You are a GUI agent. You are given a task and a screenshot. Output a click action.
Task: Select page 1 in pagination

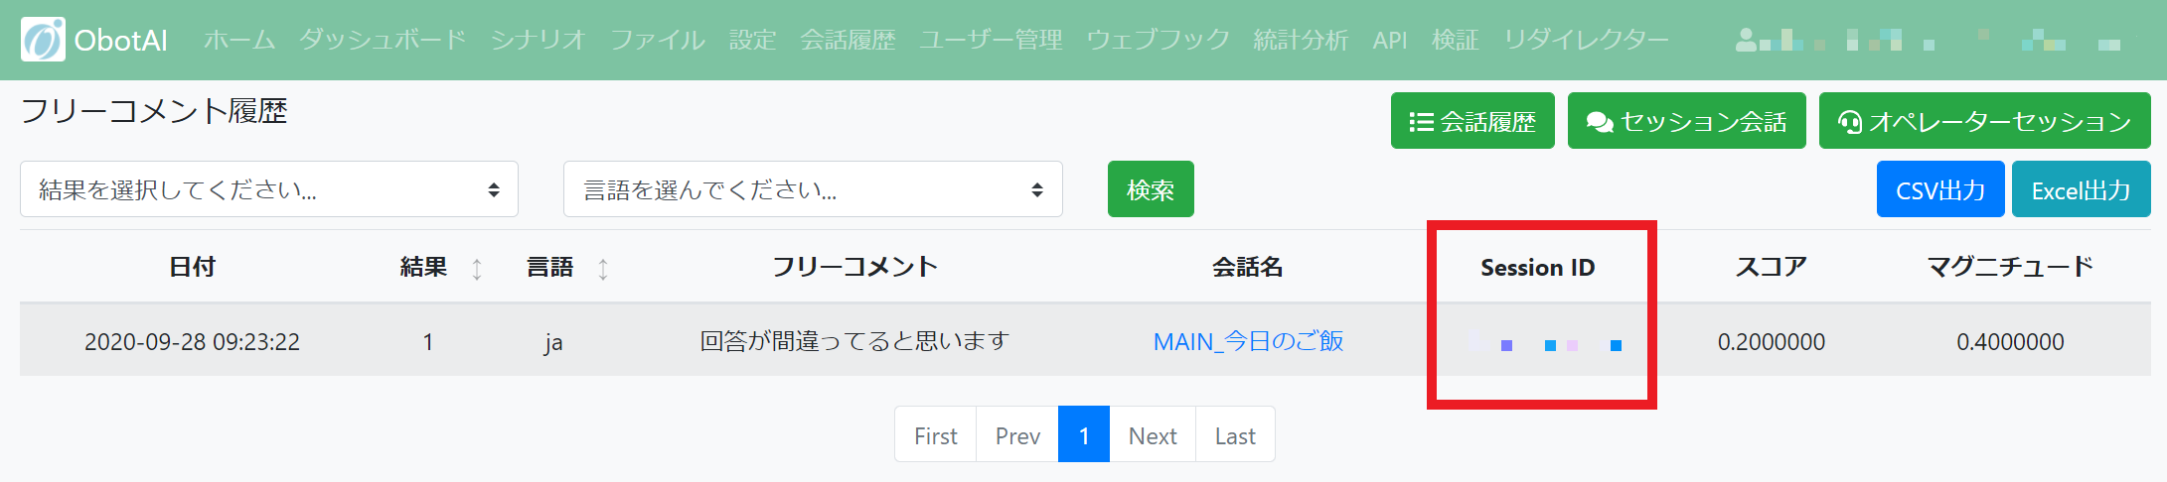click(x=1084, y=435)
